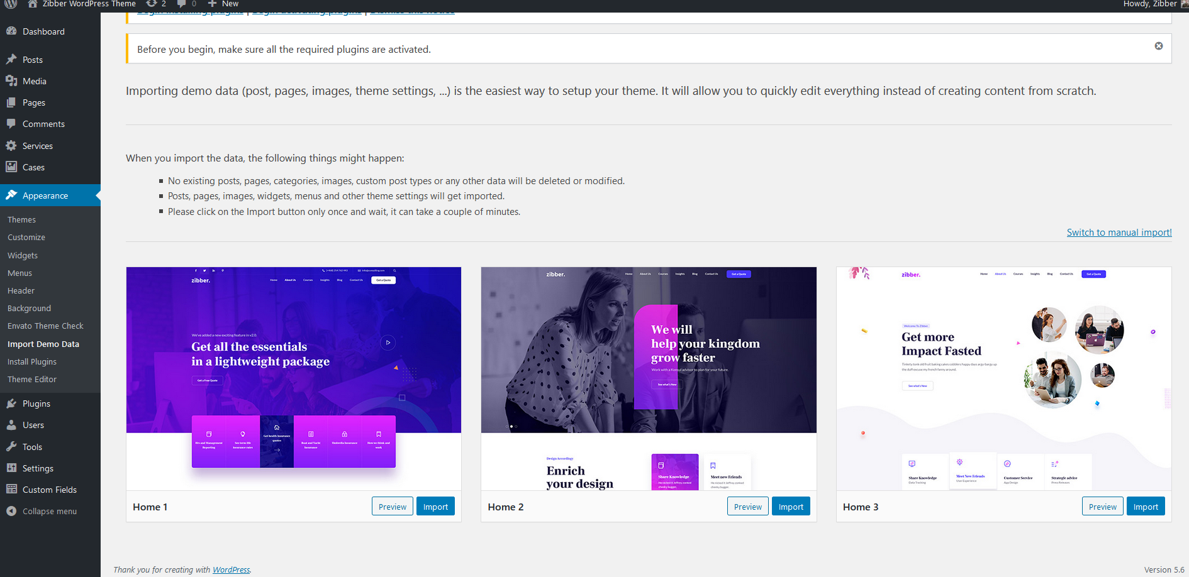Open Themes submenu item
1189x577 pixels.
tap(21, 219)
